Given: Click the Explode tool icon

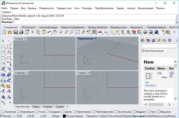Looking at the screenshot, I should pos(9,86).
